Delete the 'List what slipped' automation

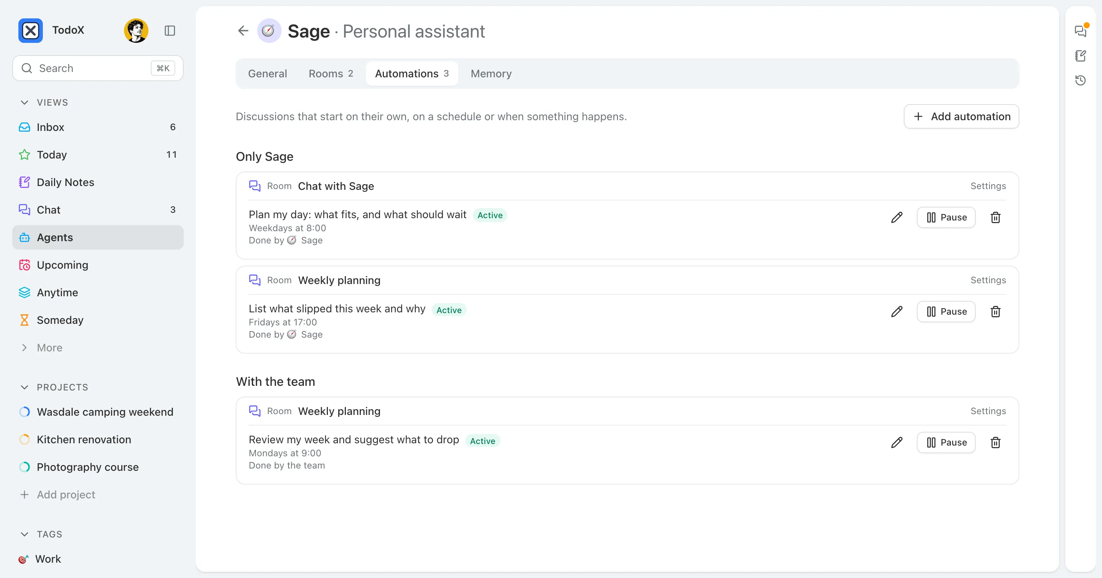[996, 312]
